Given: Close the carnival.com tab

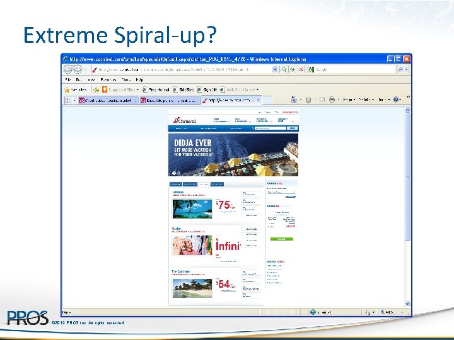Looking at the screenshot, I should [259, 100].
